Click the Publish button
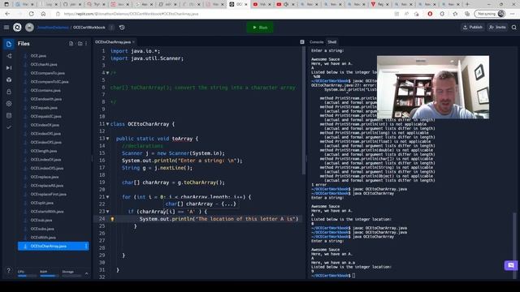The image size is (520, 292). point(473,28)
